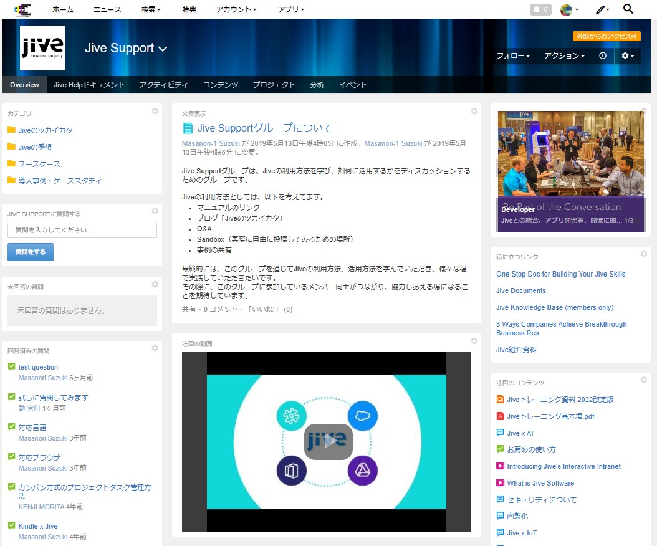Switch to Jive Helpドキュメント tab
This screenshot has height=546, width=657.
(89, 85)
